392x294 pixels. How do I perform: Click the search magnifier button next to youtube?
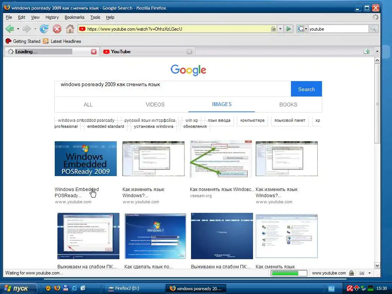pyautogui.click(x=373, y=29)
